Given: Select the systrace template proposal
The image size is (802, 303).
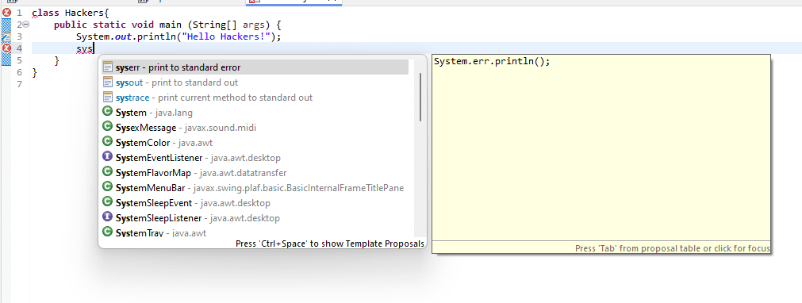Looking at the screenshot, I should (255, 98).
